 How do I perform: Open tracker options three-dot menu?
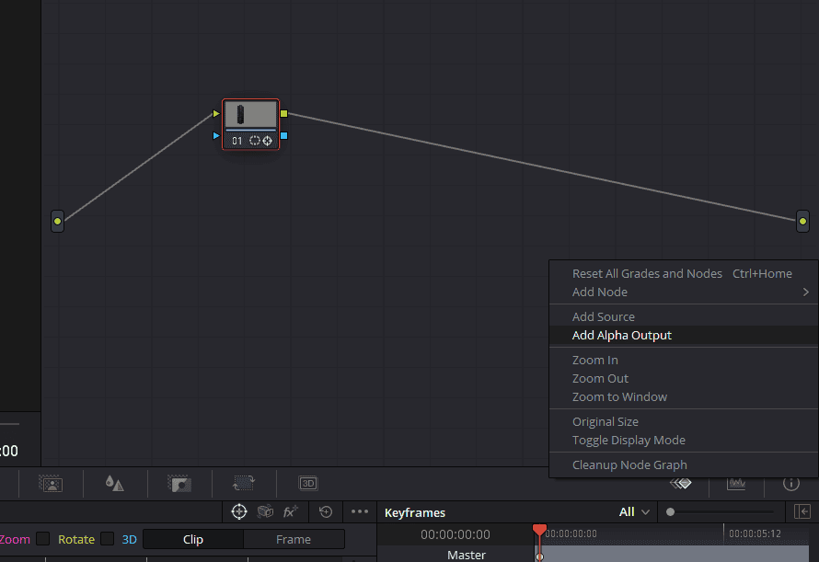tap(360, 511)
